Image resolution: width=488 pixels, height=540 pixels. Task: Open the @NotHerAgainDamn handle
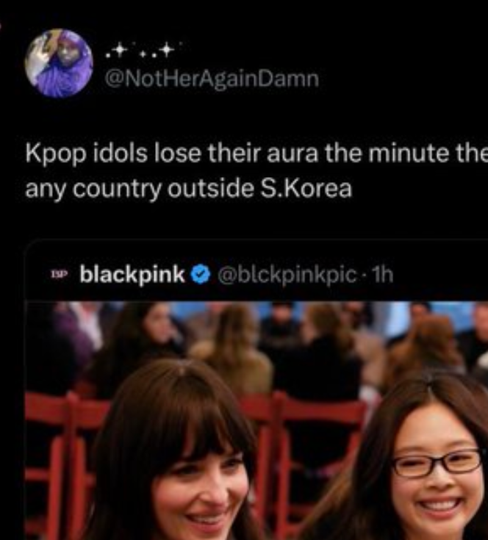point(212,79)
